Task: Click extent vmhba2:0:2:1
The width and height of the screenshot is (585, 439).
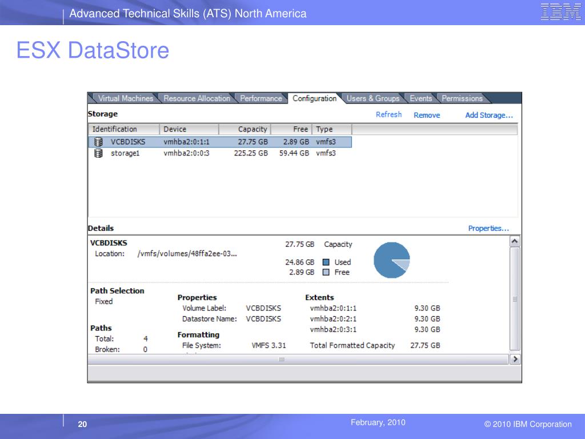Action: tap(333, 319)
